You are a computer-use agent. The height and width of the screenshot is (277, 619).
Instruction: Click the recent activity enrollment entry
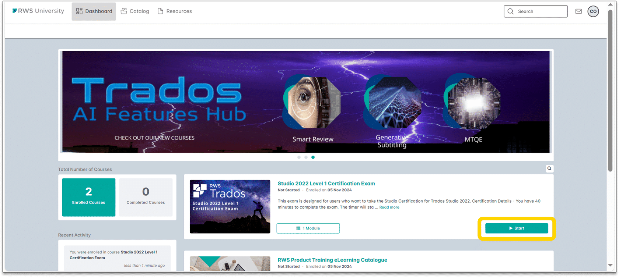(x=117, y=258)
